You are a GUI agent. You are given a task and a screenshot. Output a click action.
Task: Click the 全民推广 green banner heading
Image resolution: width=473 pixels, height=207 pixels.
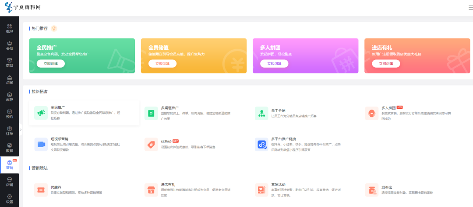[x=47, y=47]
